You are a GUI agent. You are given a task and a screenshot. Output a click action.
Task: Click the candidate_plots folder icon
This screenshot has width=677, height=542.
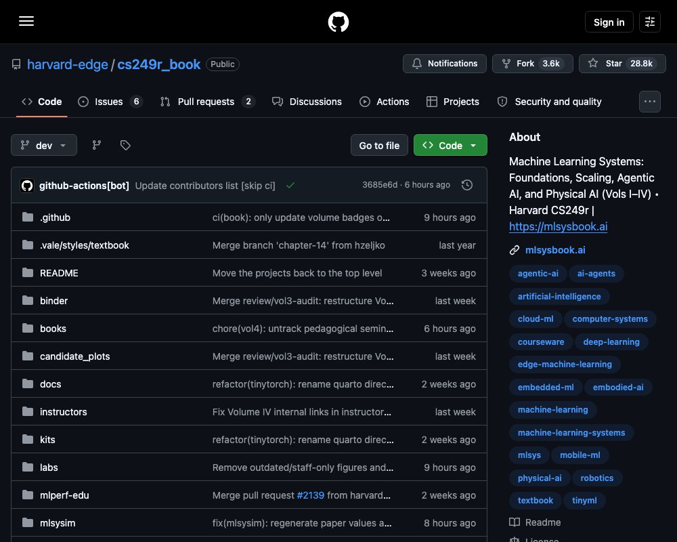coord(28,356)
